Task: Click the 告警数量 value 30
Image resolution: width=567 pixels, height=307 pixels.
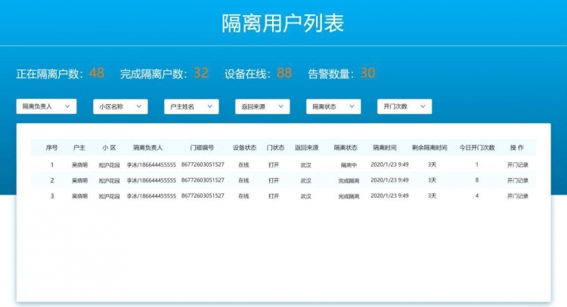Action: (367, 73)
